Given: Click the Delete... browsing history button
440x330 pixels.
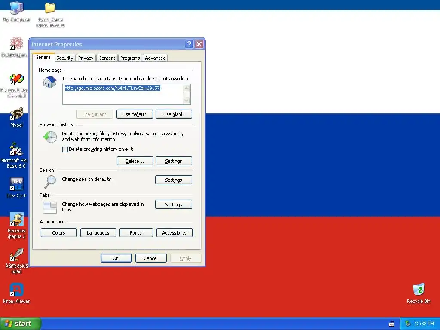Looking at the screenshot, I should tap(134, 161).
